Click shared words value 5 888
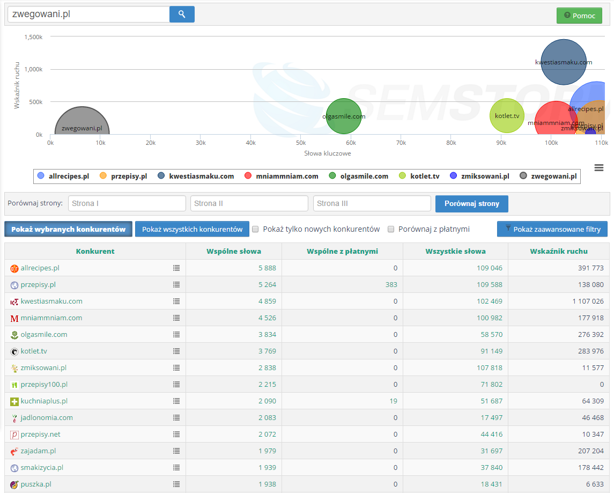The width and height of the screenshot is (614, 493). [x=267, y=268]
